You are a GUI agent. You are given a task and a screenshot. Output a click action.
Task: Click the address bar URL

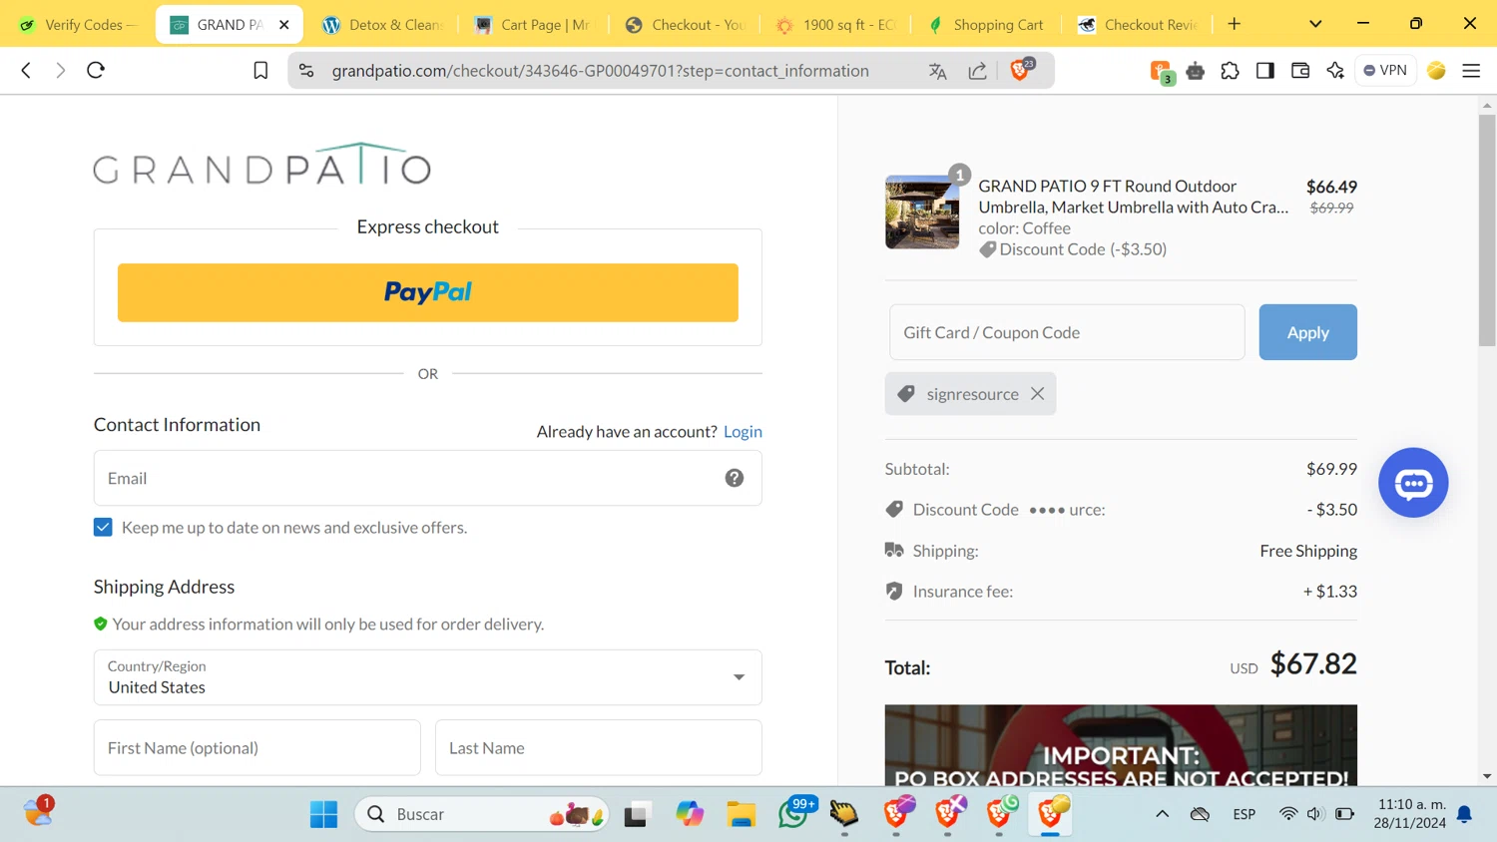tap(600, 71)
